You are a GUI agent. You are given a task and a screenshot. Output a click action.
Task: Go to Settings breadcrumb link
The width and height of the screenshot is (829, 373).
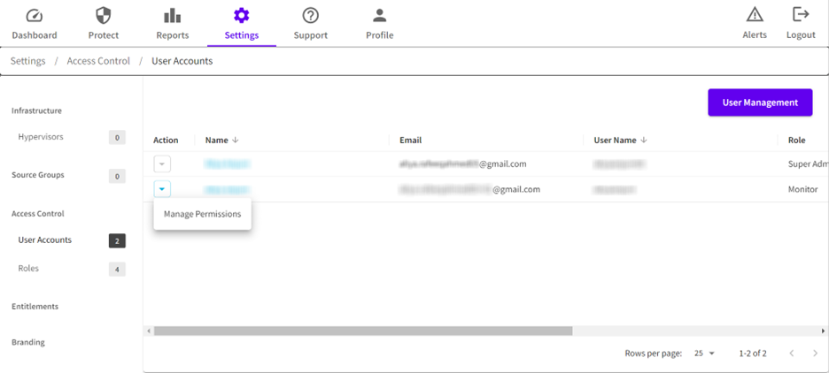point(28,61)
